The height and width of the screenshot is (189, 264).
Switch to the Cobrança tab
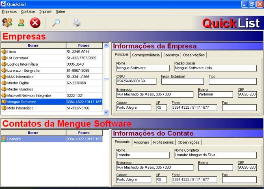click(x=171, y=55)
